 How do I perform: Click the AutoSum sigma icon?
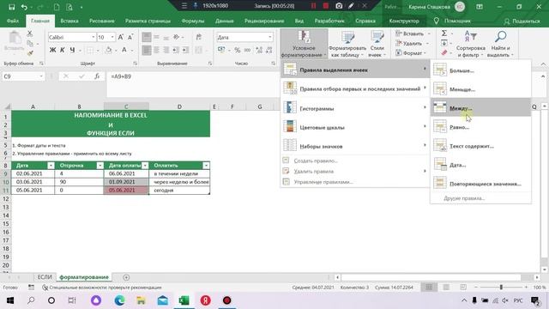tap(444, 33)
